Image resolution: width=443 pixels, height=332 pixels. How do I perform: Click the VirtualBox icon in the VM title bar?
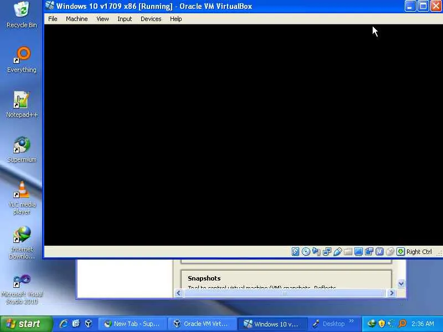pyautogui.click(x=50, y=6)
